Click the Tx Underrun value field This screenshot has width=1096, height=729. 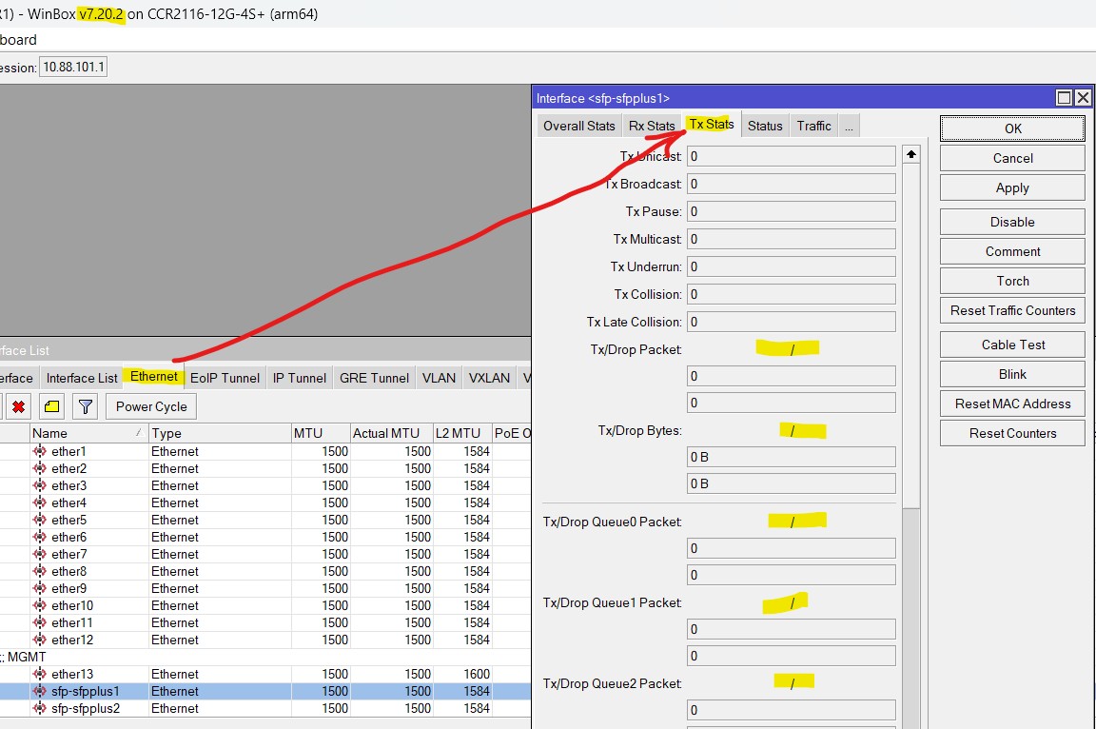click(x=792, y=267)
